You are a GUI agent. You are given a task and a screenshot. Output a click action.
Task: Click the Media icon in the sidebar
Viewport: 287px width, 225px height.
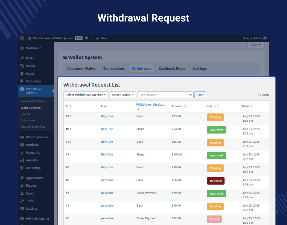click(x=22, y=66)
